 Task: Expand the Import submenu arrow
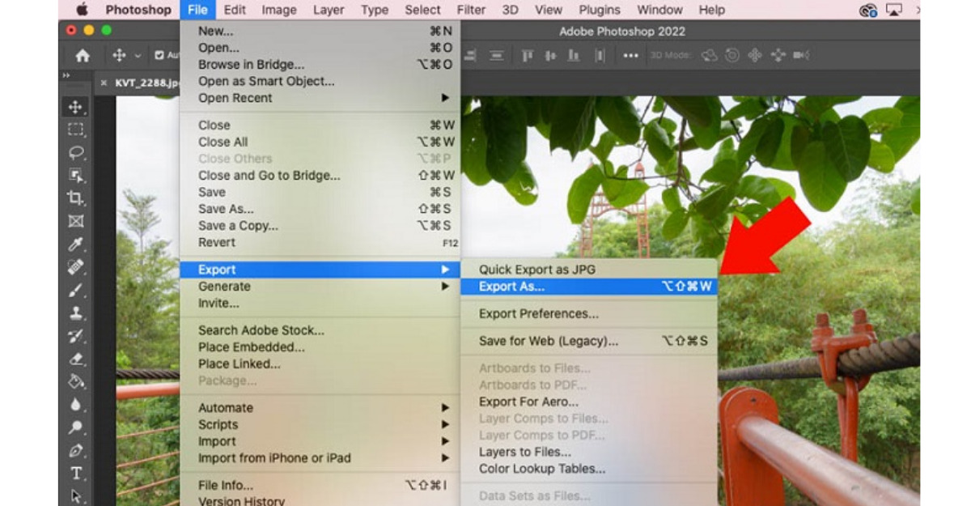point(445,442)
